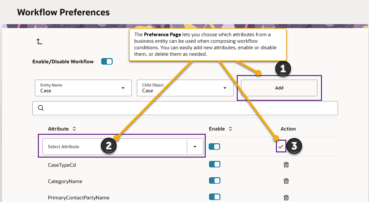Click the back navigation arrow icon

point(39,41)
